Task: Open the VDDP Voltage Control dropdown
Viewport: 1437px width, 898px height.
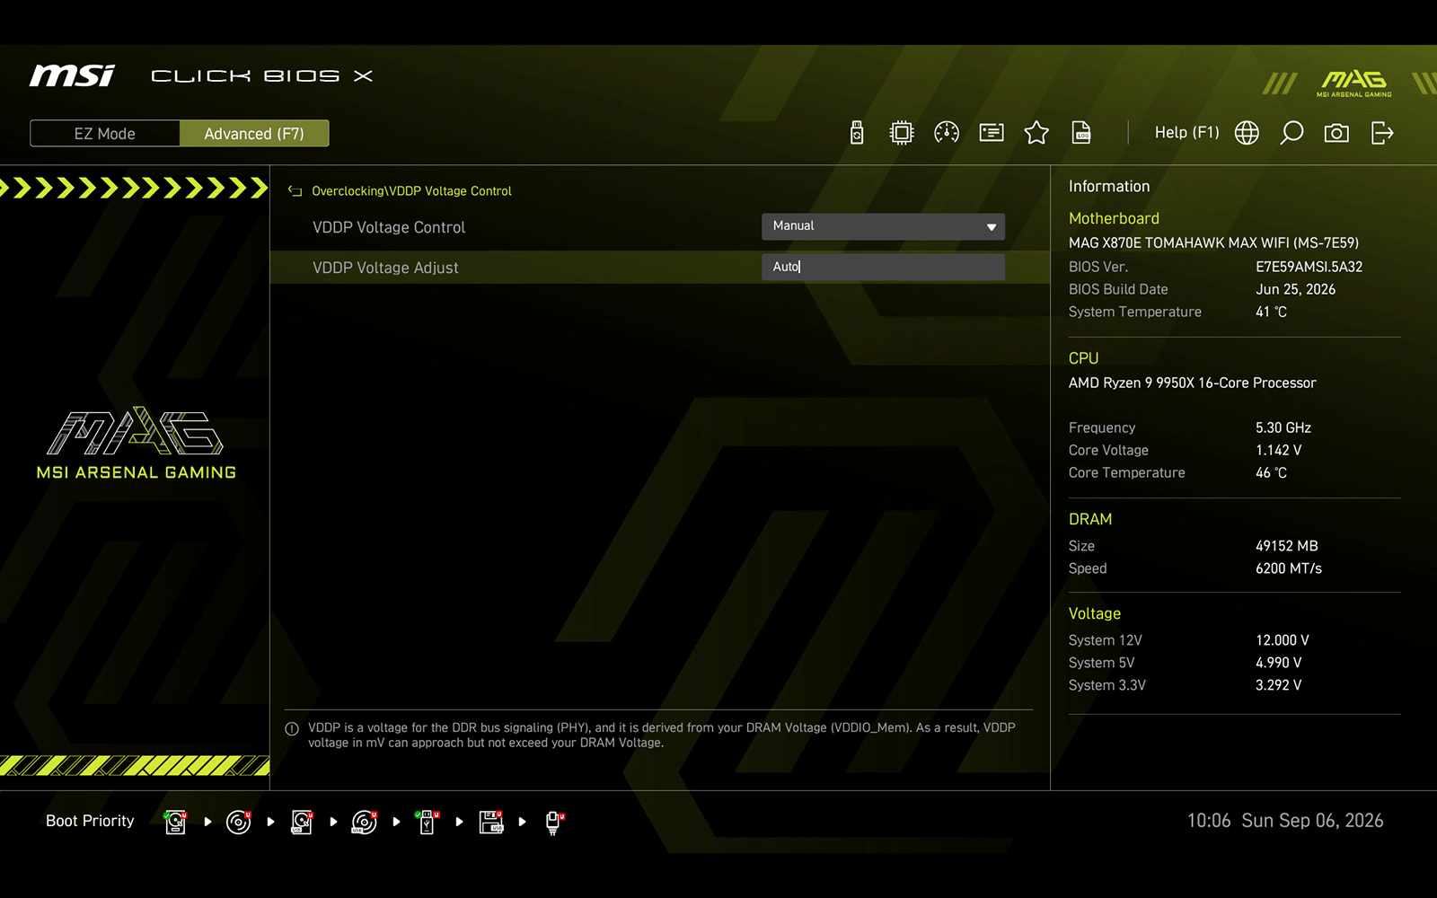Action: 883,226
